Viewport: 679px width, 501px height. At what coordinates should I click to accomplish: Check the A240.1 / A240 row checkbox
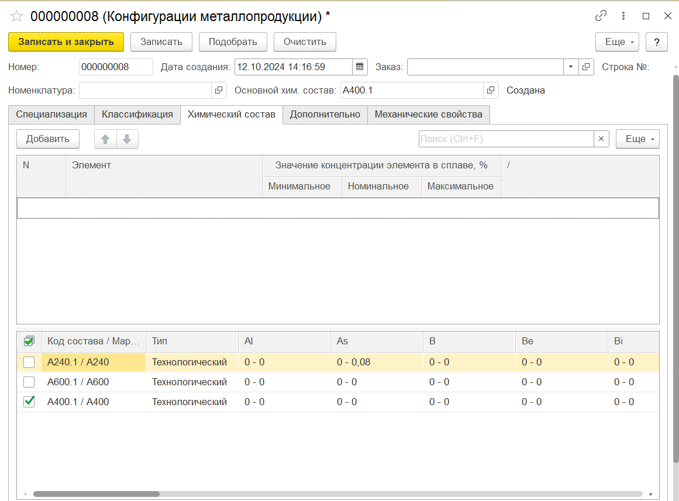coord(29,362)
